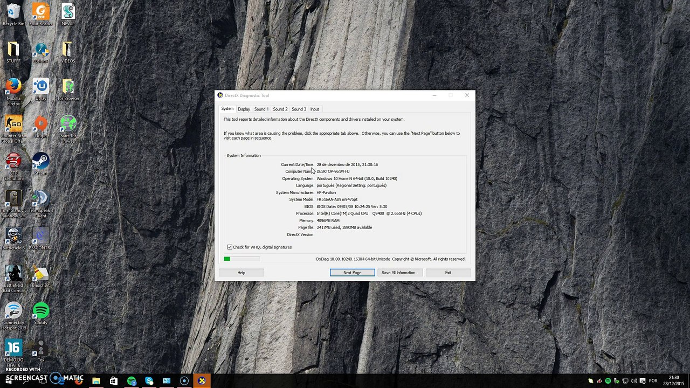
Task: Click the Exit button
Action: (x=448, y=273)
